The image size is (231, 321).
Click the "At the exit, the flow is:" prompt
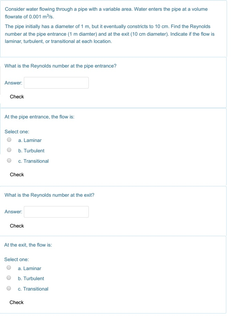(28, 245)
